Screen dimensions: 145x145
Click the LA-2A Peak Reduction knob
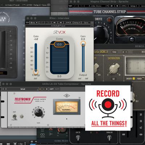pos(38,112)
